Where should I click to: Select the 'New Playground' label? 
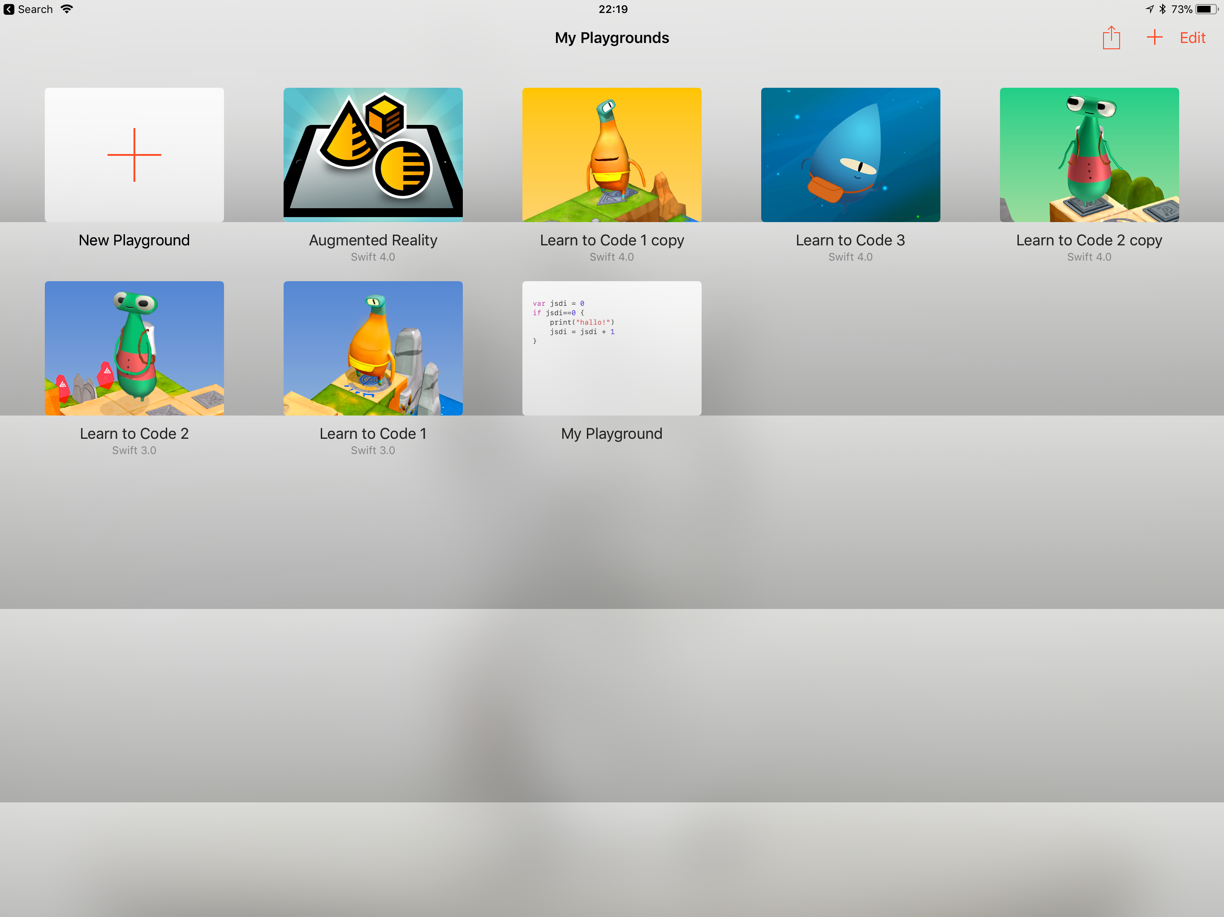click(134, 240)
